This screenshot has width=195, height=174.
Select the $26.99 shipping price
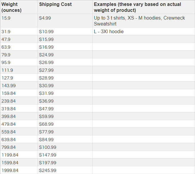(x=46, y=62)
